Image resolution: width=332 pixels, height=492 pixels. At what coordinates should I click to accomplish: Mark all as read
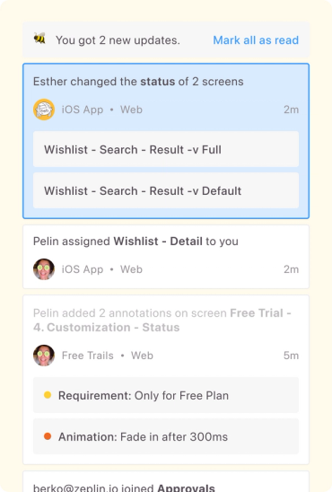point(256,40)
